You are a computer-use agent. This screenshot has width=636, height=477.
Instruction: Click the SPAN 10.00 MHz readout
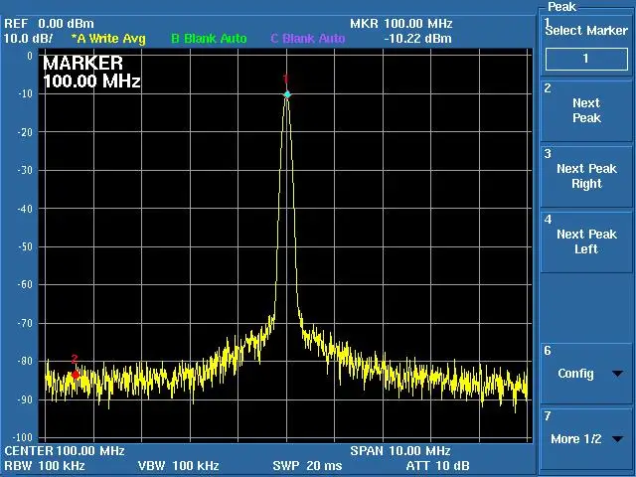[x=400, y=450]
